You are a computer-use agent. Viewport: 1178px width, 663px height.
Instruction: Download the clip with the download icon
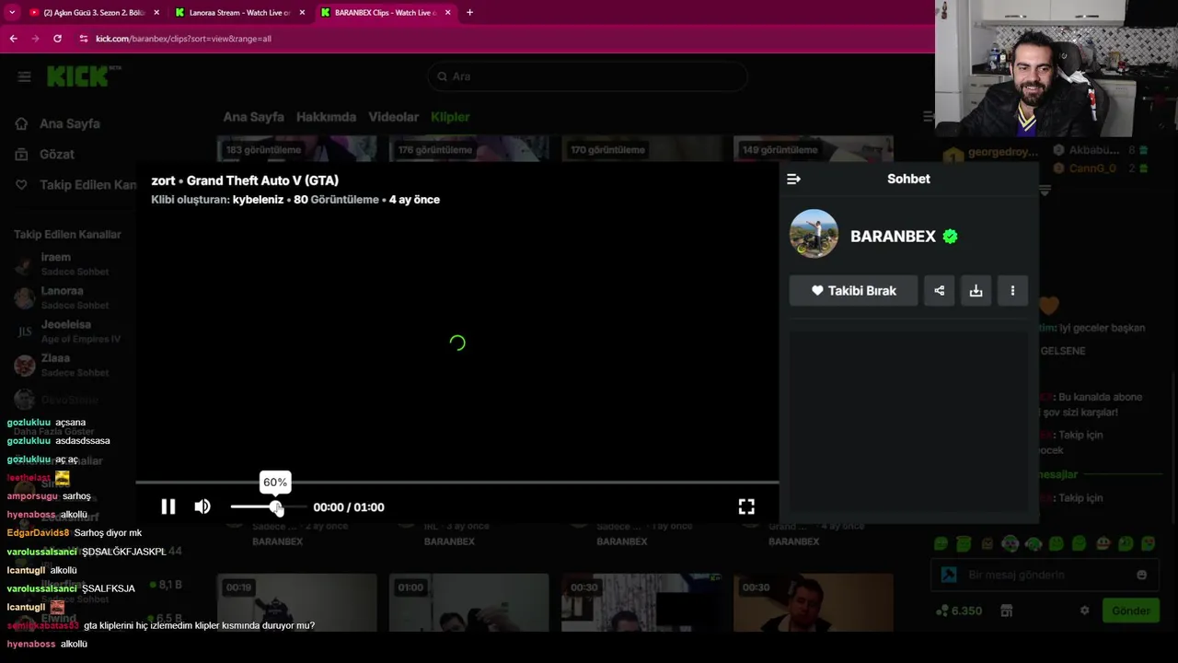point(976,290)
